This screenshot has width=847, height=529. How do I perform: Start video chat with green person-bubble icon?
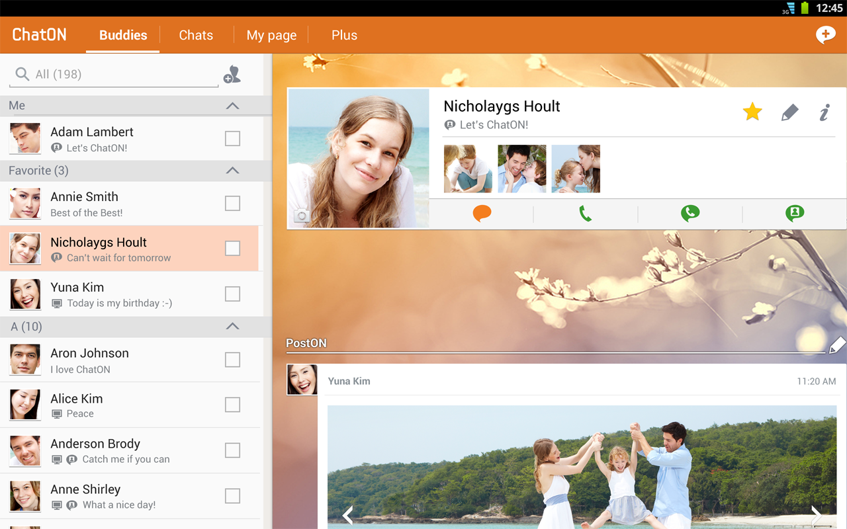click(795, 213)
